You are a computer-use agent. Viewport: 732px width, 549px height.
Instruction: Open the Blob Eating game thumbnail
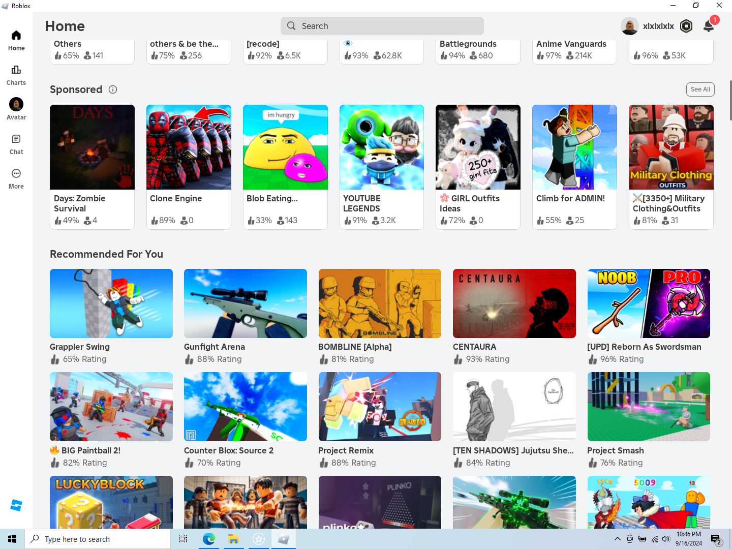[285, 147]
